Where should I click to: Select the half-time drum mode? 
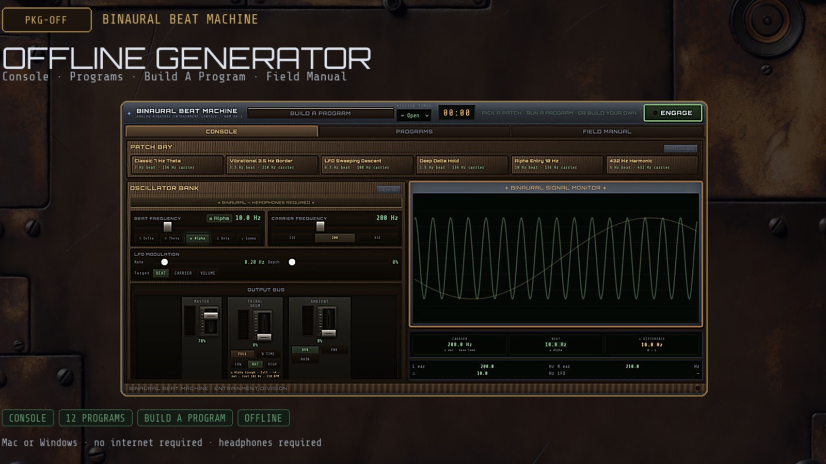(268, 354)
